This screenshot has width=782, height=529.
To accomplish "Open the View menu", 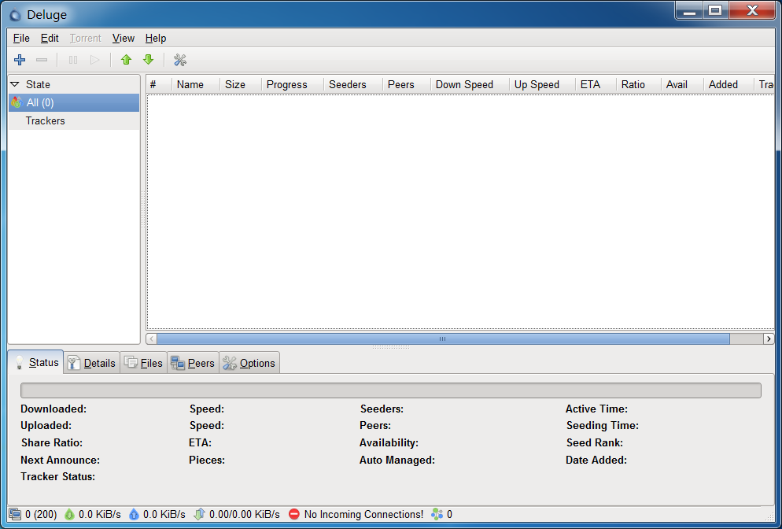I will tap(123, 38).
